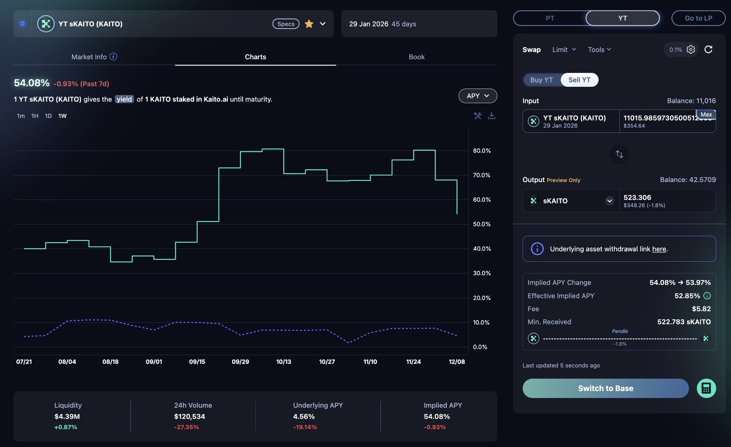Select Sell YT option
The image size is (731, 447).
point(579,80)
